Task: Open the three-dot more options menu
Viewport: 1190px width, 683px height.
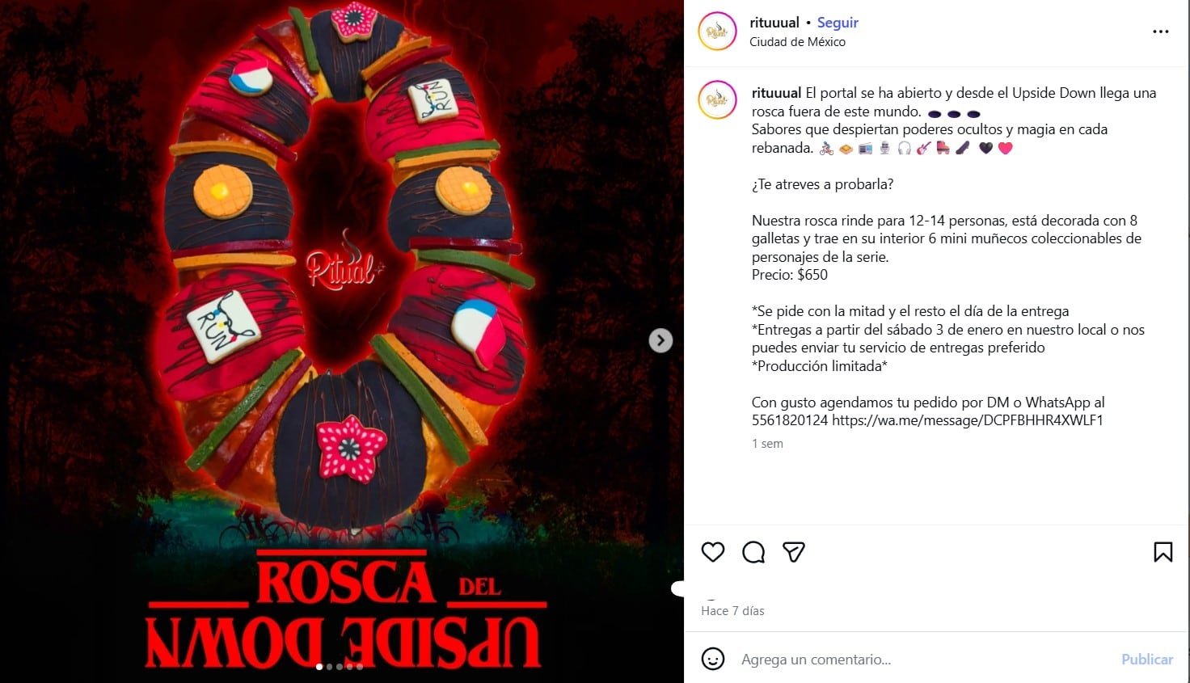Action: pyautogui.click(x=1160, y=32)
